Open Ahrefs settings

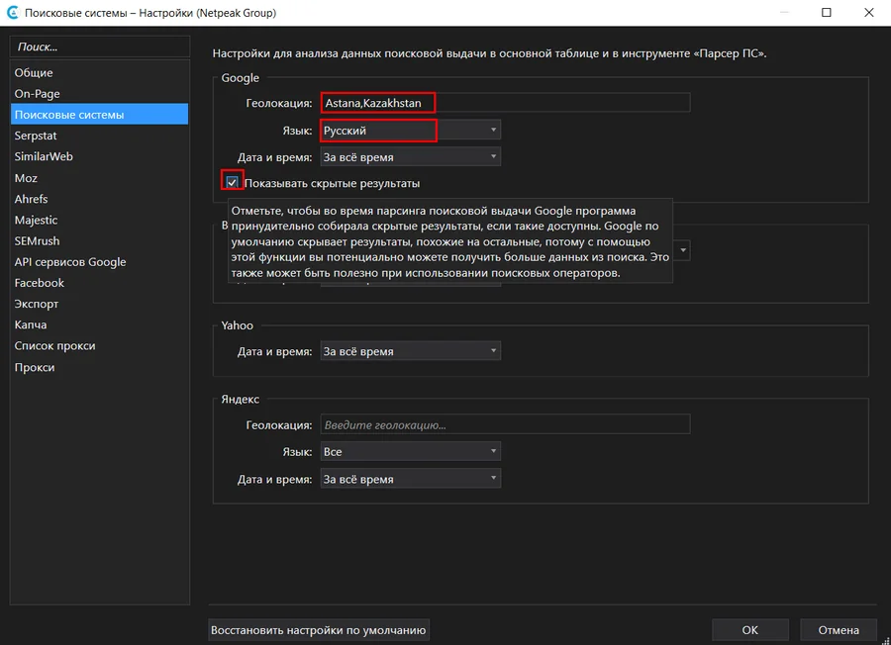[99, 199]
